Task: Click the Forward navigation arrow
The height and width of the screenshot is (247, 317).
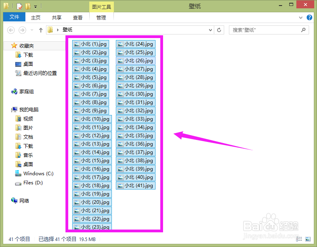Action: click(22, 30)
